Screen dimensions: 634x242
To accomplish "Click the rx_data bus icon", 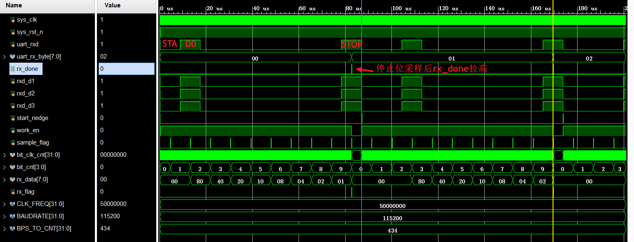I will [x=12, y=179].
